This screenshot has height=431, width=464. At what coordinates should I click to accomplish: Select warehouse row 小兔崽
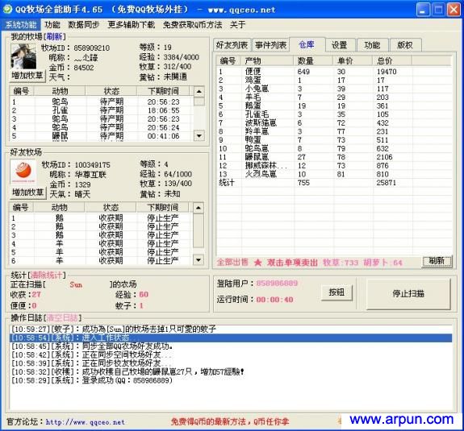pos(334,89)
